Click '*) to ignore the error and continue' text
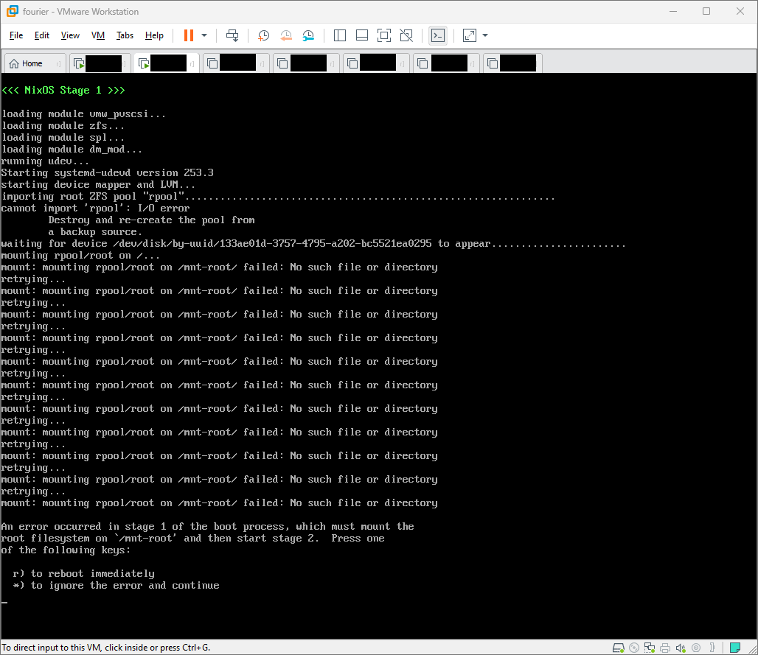This screenshot has height=655, width=758. pos(116,586)
